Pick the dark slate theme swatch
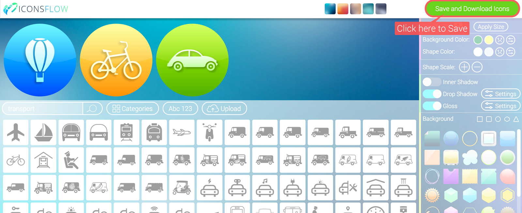This screenshot has width=522, height=213. tap(381, 9)
